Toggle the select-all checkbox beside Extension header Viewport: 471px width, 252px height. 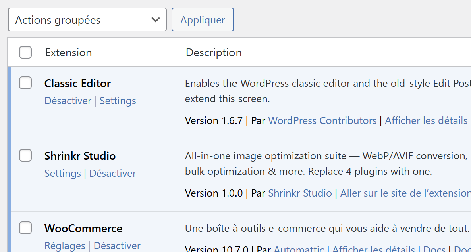(x=25, y=52)
